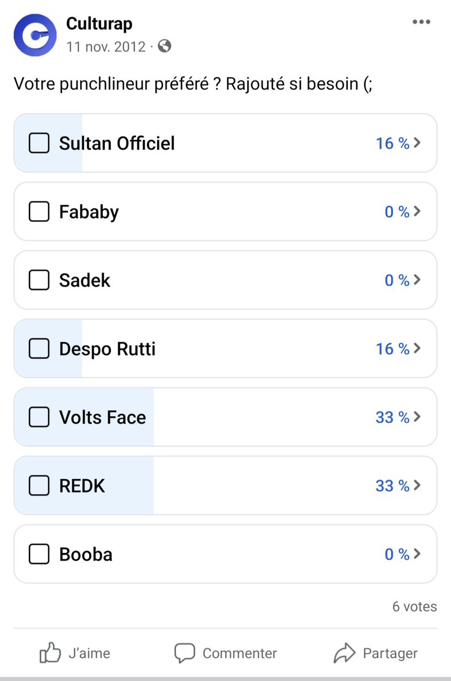Expand voters chevron for Despo Rutti
This screenshot has width=451, height=681.
[x=418, y=348]
